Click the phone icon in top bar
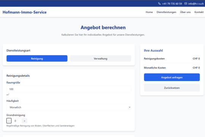 (x=159, y=3)
